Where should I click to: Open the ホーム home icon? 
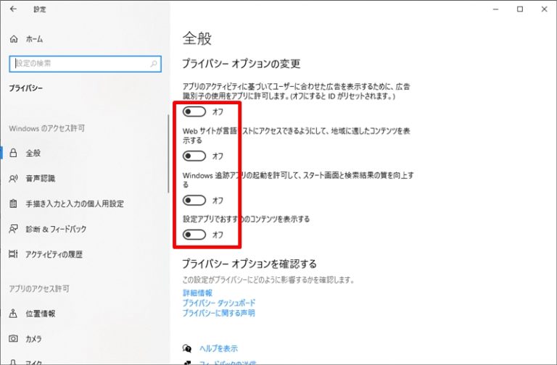pyautogui.click(x=14, y=39)
